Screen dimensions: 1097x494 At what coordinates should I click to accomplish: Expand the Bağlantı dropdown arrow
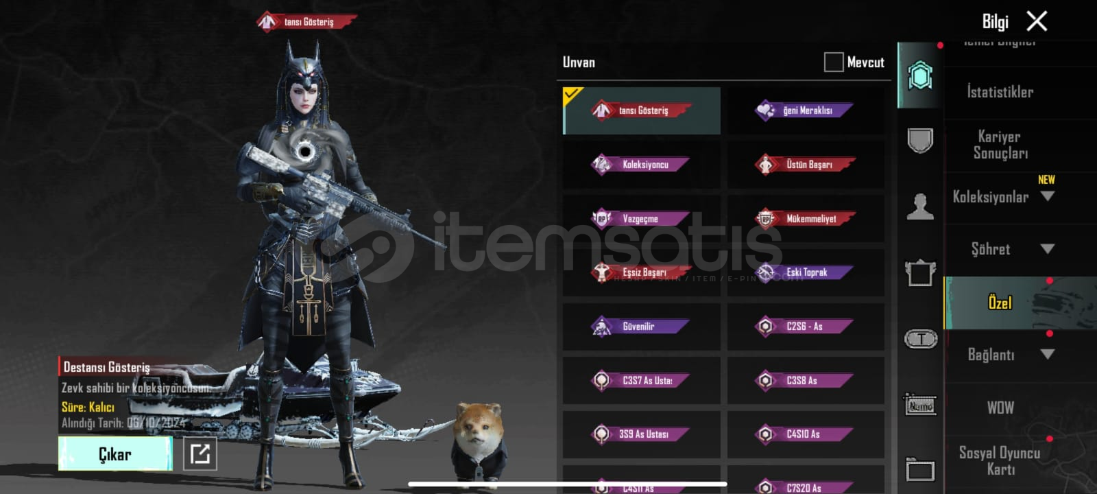1047,354
